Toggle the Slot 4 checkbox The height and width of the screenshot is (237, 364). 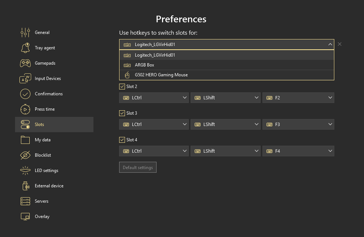(x=122, y=140)
